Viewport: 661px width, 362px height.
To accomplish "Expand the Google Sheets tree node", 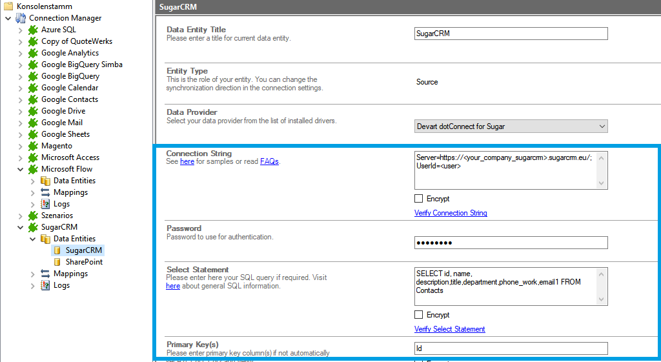I will (x=20, y=134).
